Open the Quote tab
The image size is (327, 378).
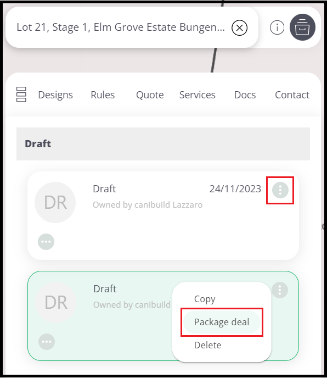click(x=150, y=95)
